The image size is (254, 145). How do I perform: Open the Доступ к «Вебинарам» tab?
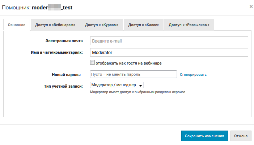tap(55, 25)
